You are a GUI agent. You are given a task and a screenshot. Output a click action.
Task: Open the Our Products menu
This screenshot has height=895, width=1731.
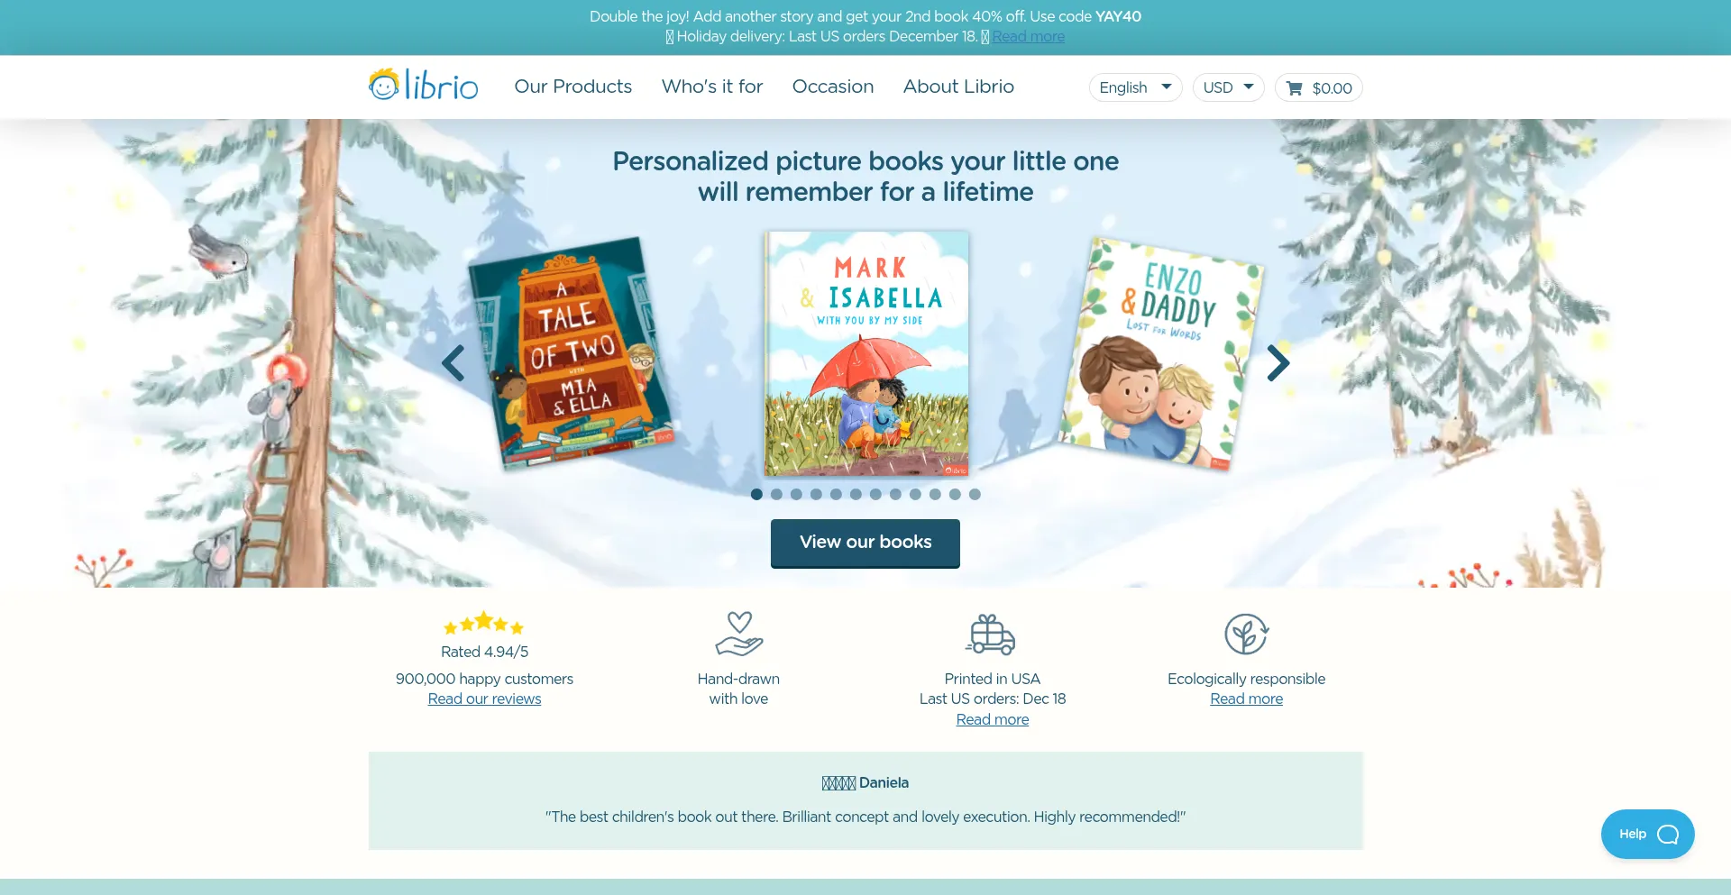pos(573,87)
